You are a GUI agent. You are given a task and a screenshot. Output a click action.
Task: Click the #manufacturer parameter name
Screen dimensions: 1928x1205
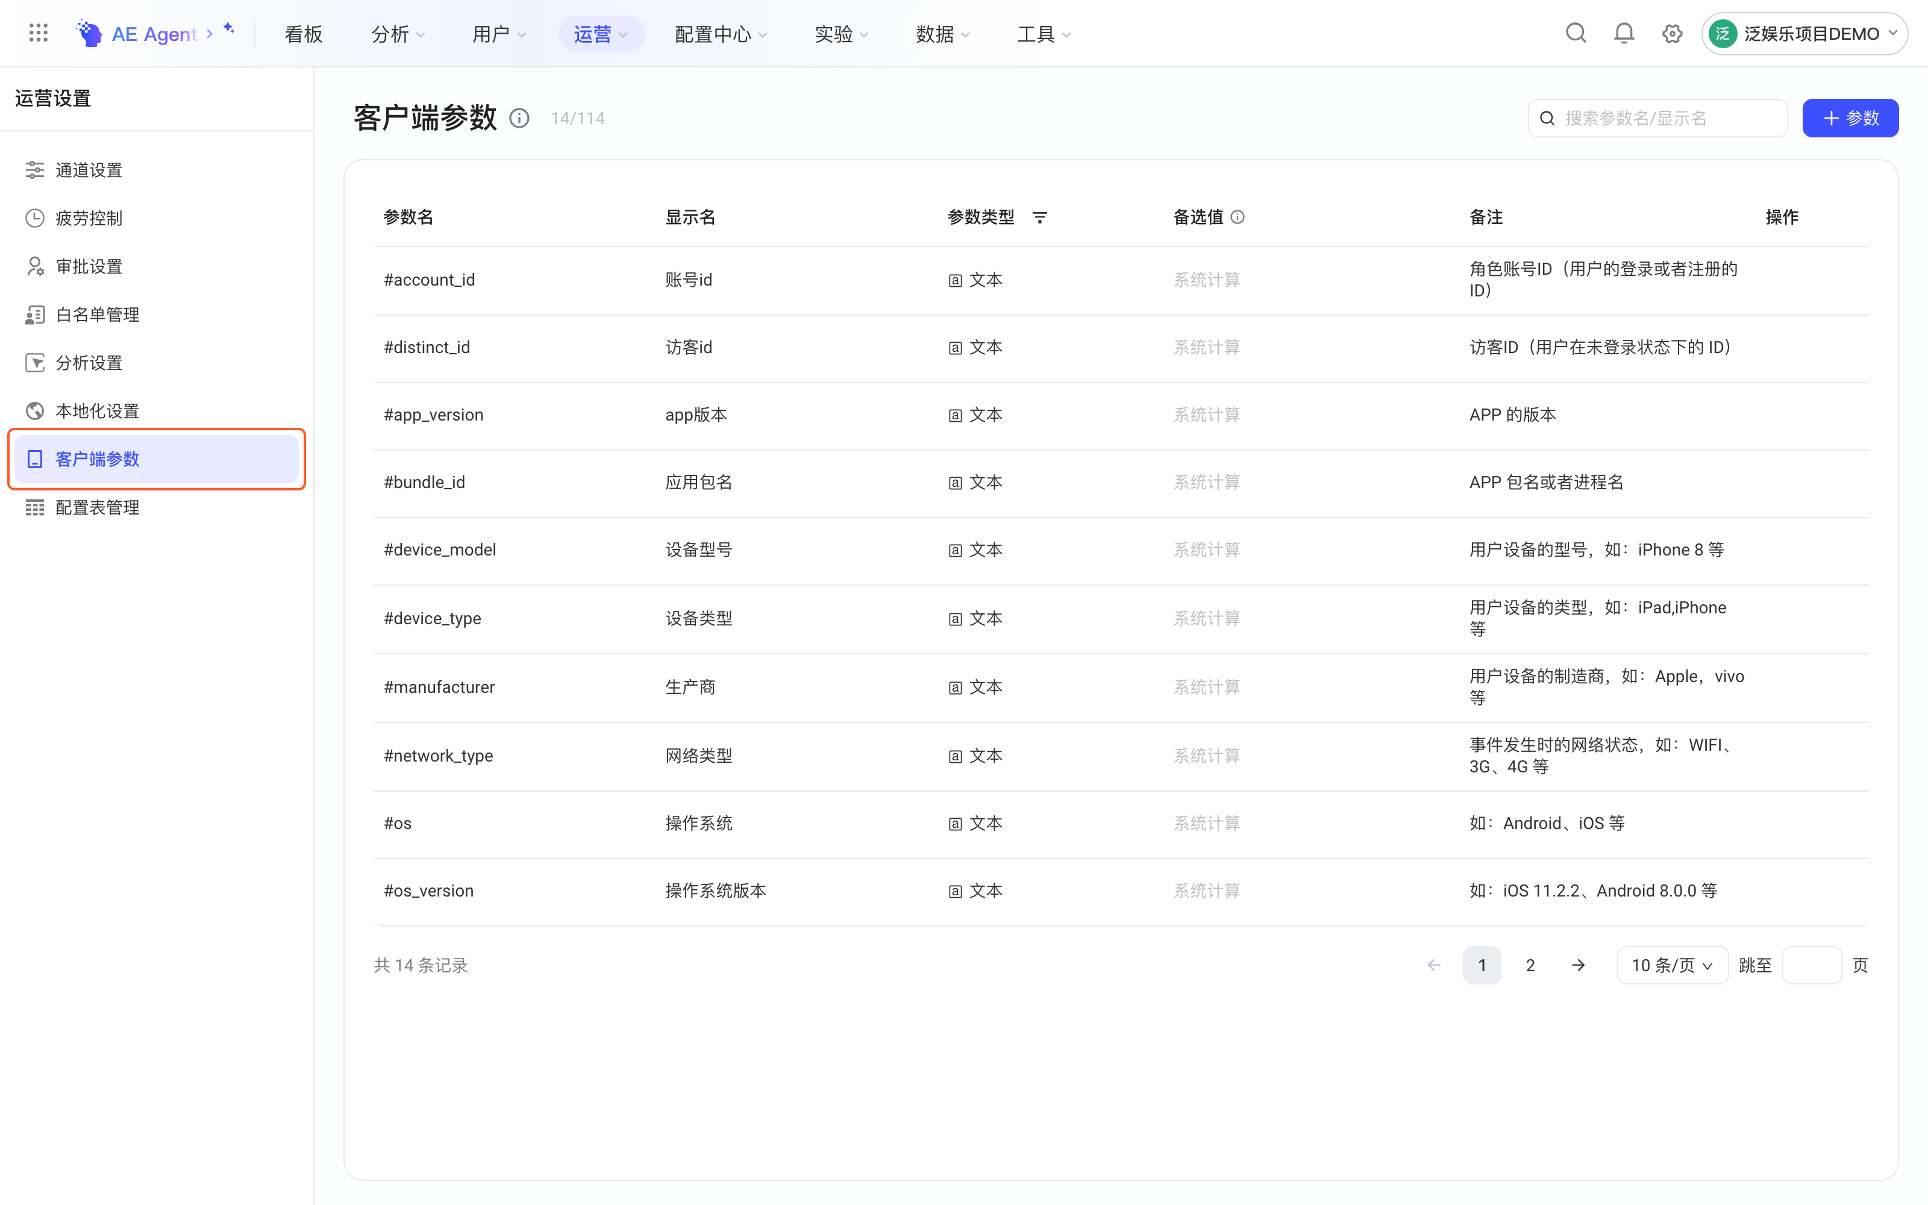click(x=439, y=687)
